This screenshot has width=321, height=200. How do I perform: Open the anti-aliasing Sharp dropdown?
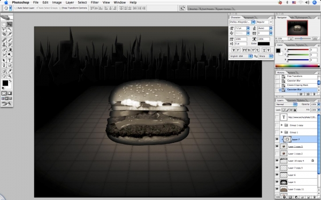[266, 56]
